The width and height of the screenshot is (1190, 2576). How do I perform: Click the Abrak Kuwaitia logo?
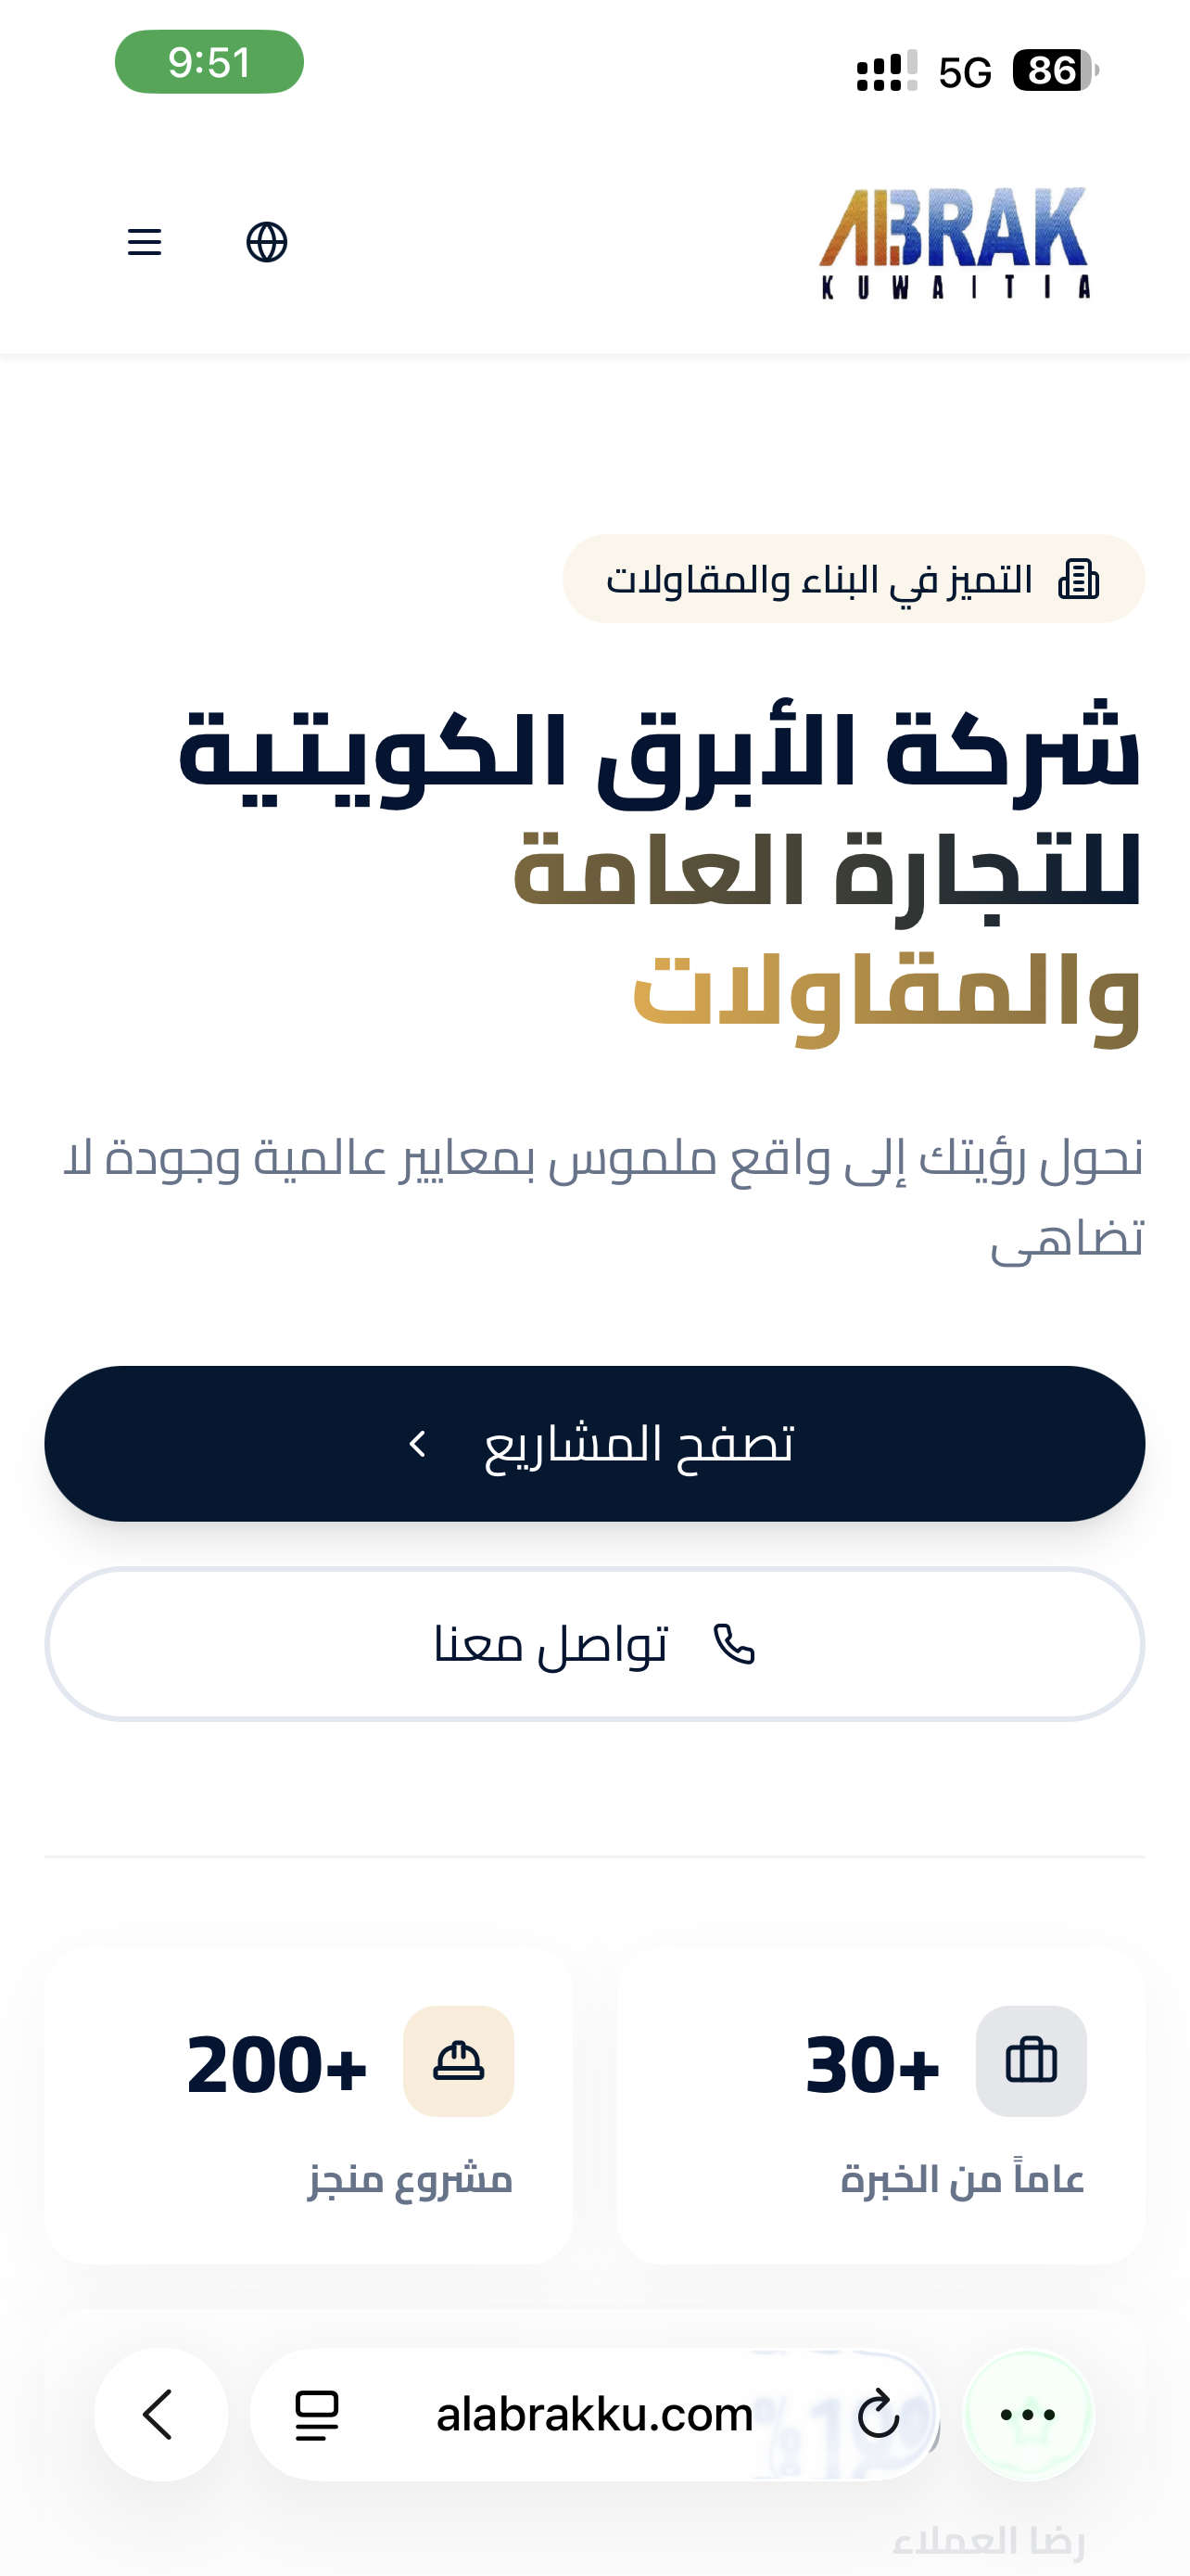point(955,243)
